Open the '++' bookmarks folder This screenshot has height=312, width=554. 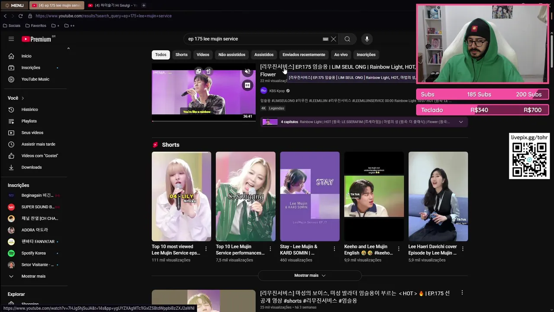click(69, 26)
